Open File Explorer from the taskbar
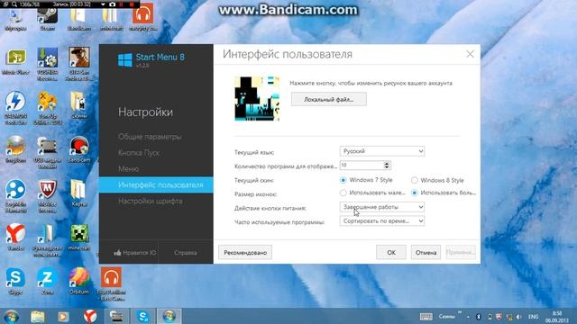 [x=38, y=316]
